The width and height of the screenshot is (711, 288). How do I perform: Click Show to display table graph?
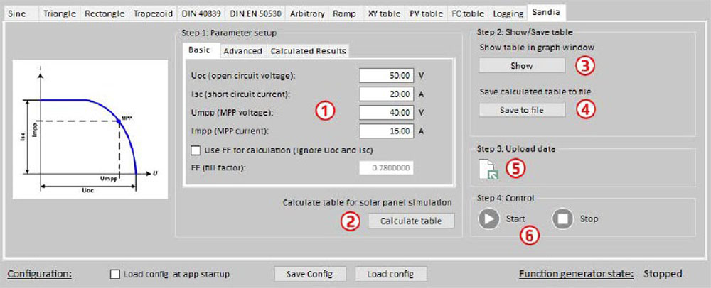521,65
